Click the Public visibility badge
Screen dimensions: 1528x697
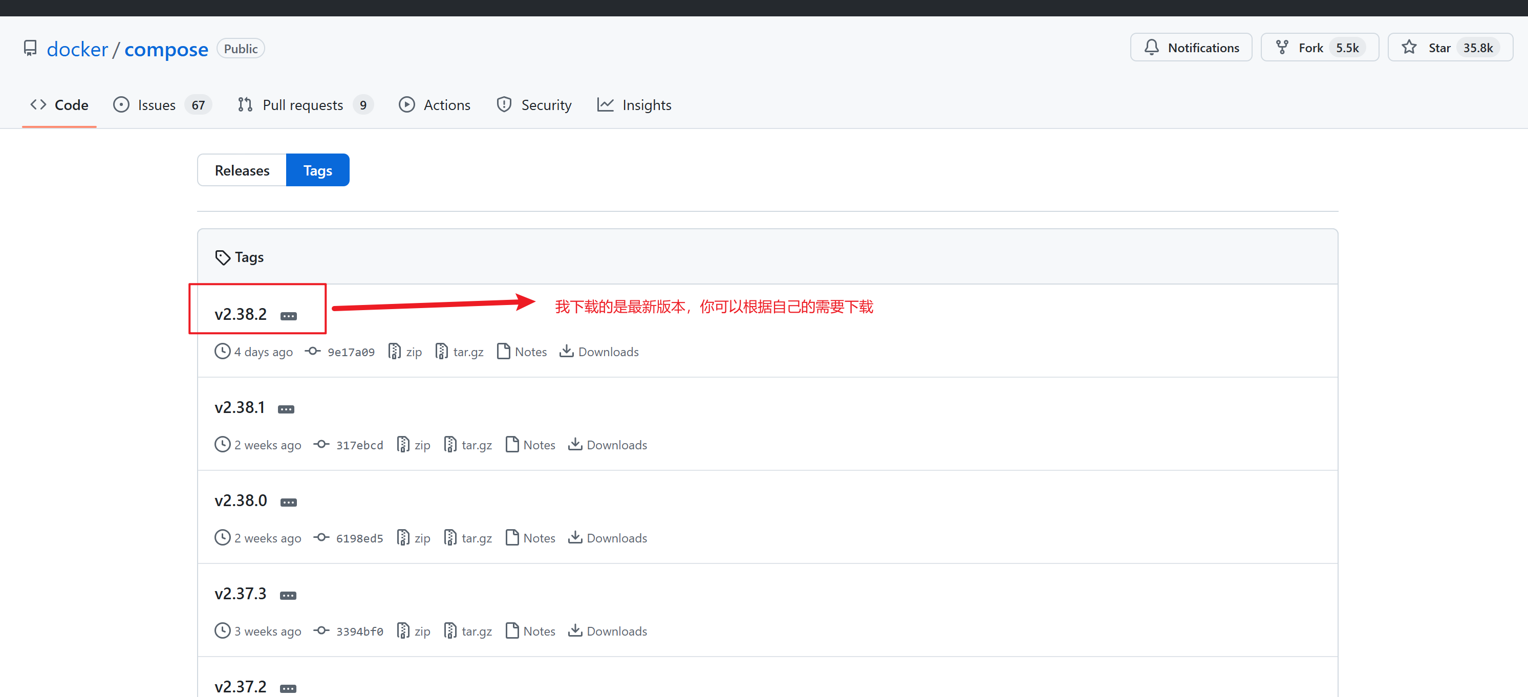(x=241, y=49)
